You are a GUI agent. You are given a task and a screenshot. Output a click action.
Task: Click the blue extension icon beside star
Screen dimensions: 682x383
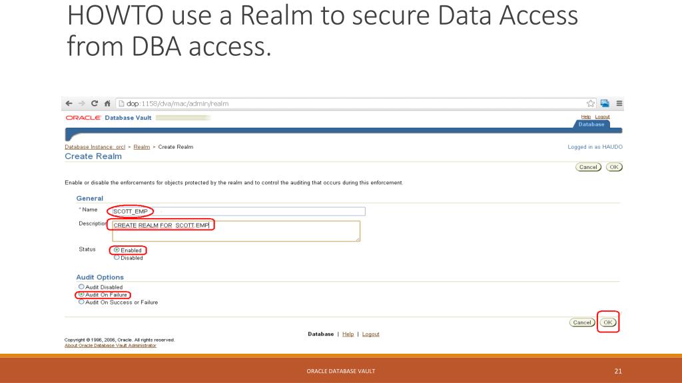click(x=605, y=103)
